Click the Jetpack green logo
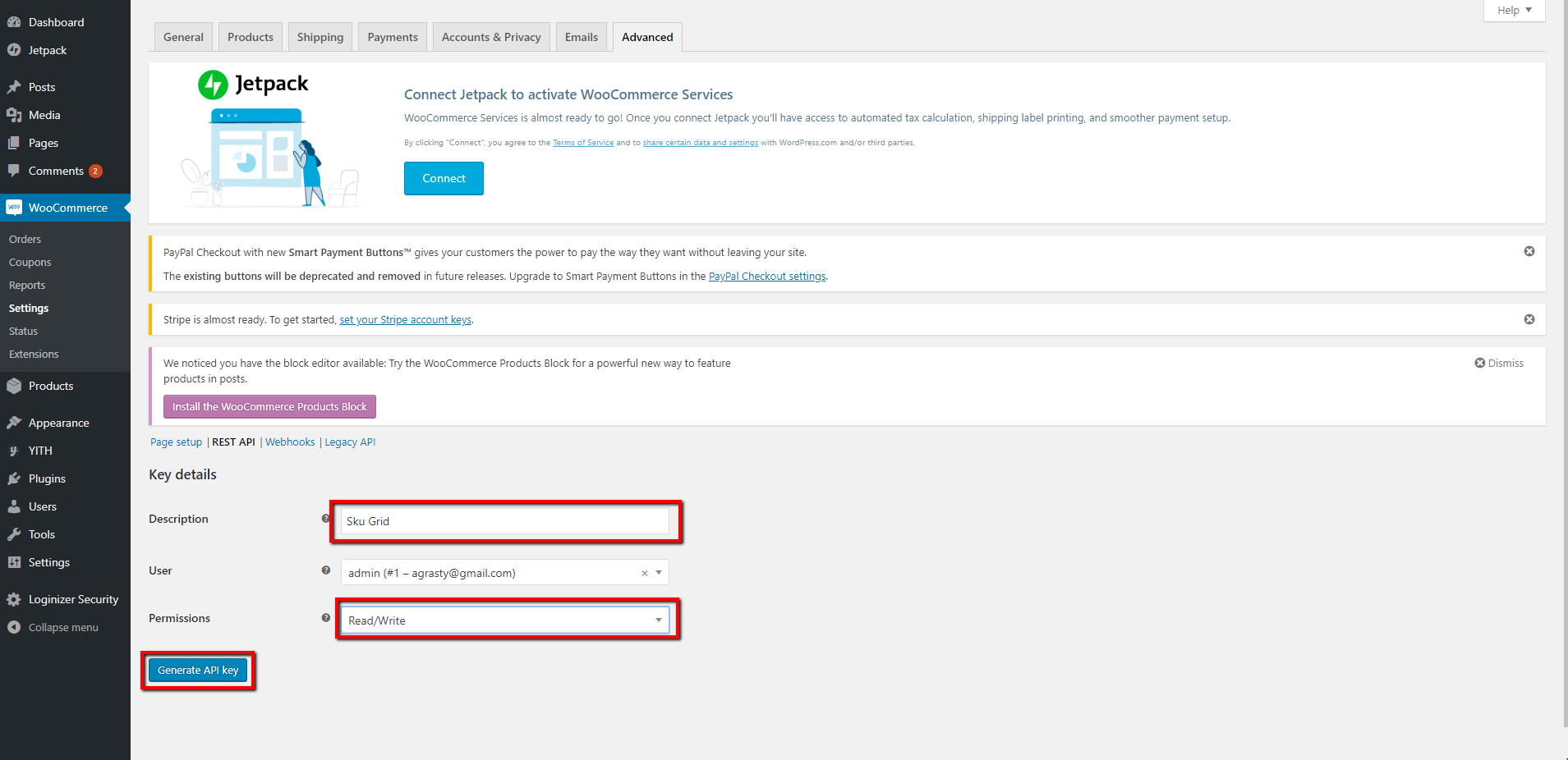This screenshot has width=1568, height=760. tap(213, 84)
